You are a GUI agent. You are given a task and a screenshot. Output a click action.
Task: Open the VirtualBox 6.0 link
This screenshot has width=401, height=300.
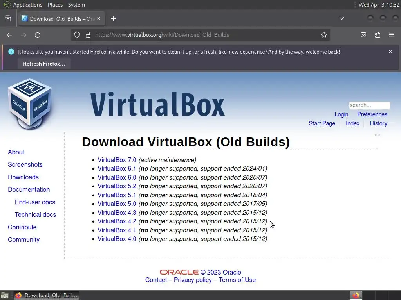(x=117, y=178)
